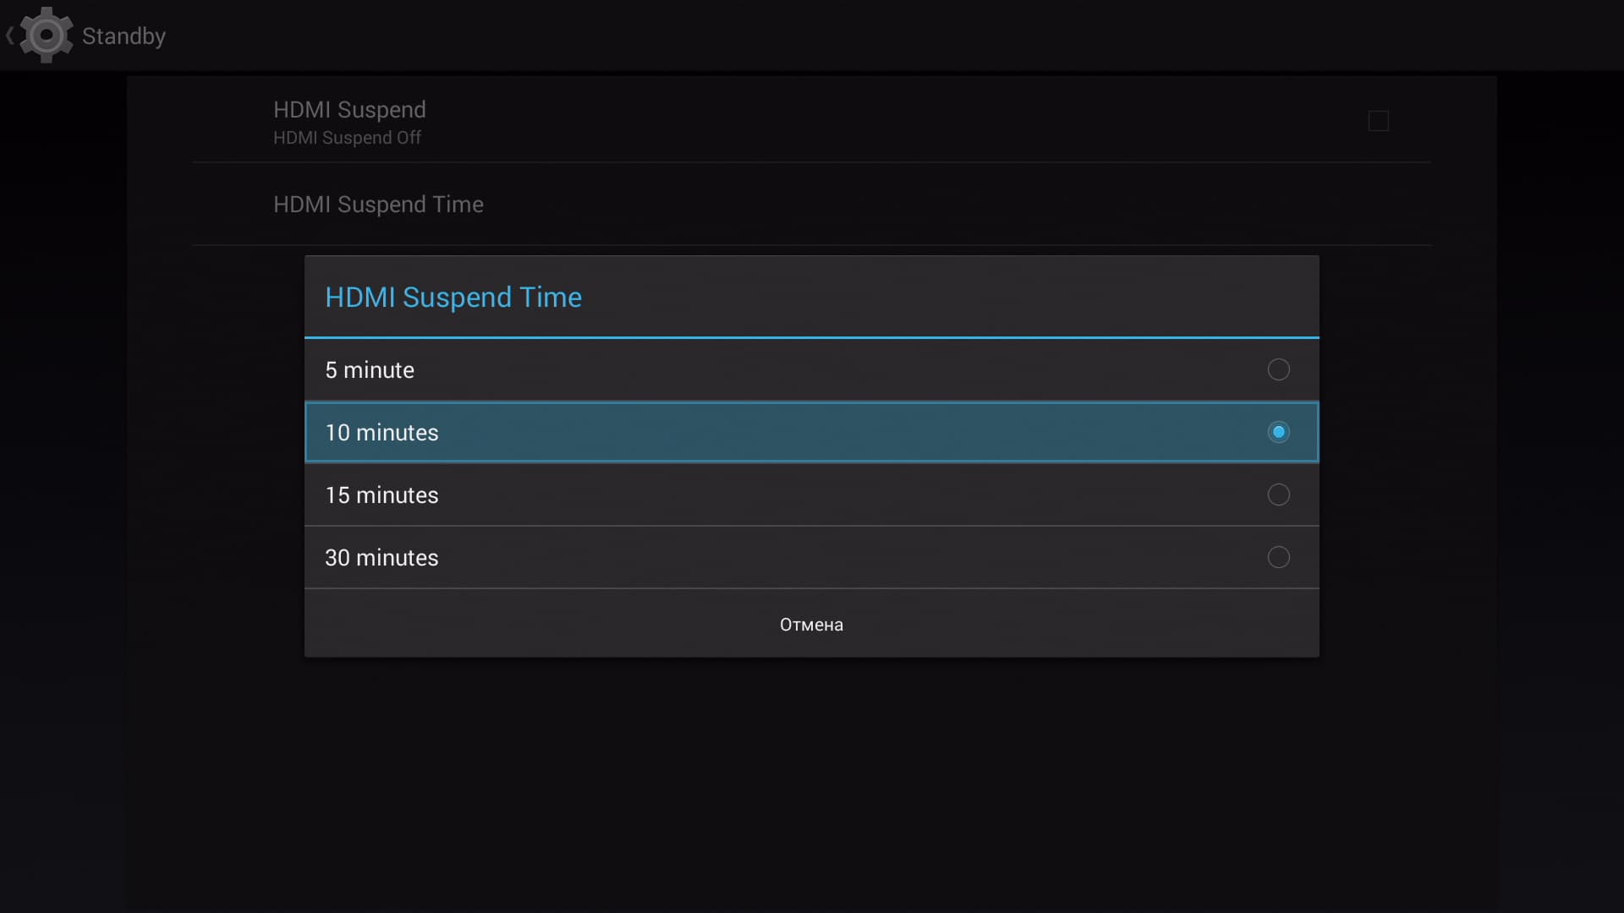1624x913 pixels.
Task: Click the 'HDMI Suspend Off' subtitle text
Action: [x=347, y=138]
